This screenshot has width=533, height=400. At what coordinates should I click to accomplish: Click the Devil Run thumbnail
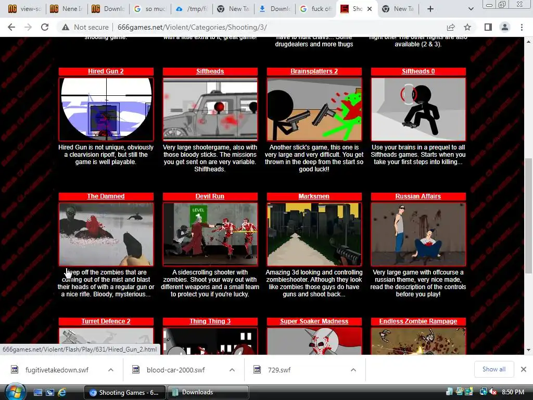tap(210, 234)
